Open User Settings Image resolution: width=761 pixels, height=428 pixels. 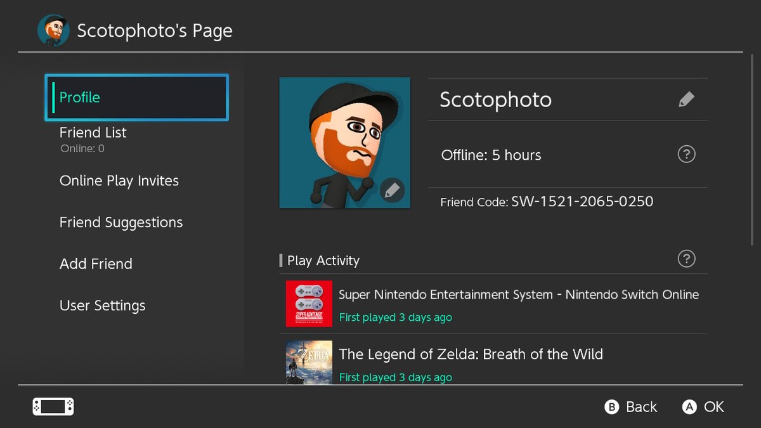pyautogui.click(x=102, y=306)
